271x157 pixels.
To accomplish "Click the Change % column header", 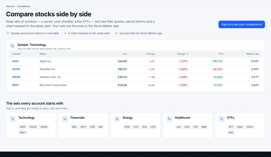I will pyautogui.click(x=182, y=54).
